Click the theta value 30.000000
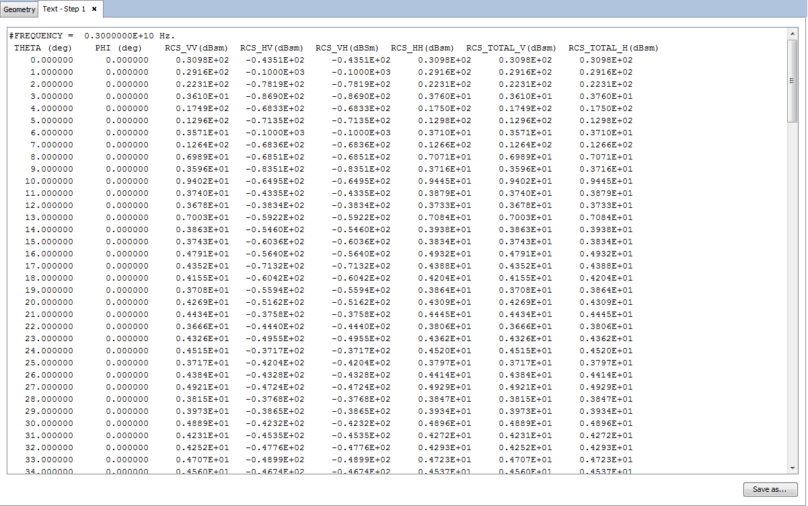The width and height of the screenshot is (808, 506). (49, 423)
